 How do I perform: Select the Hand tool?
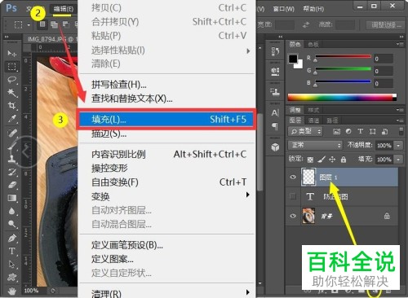click(x=12, y=291)
